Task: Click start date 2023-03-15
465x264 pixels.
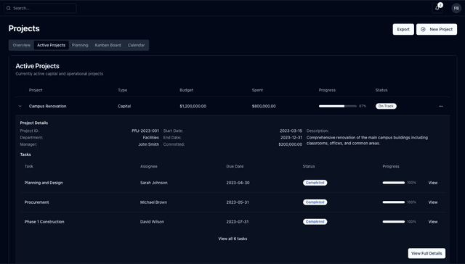Action: click(291, 131)
